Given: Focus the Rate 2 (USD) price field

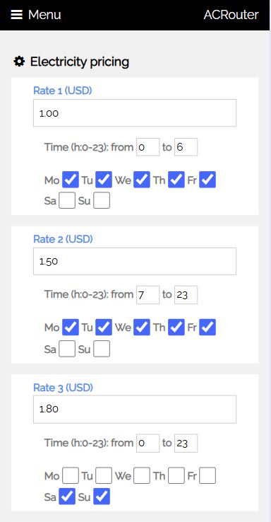Looking at the screenshot, I should click(x=135, y=261).
